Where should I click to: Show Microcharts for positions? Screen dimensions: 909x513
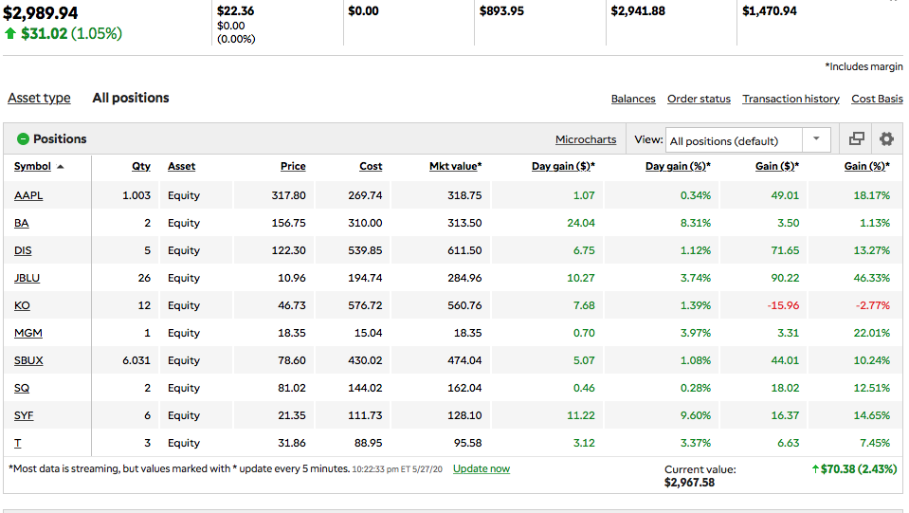click(x=585, y=140)
